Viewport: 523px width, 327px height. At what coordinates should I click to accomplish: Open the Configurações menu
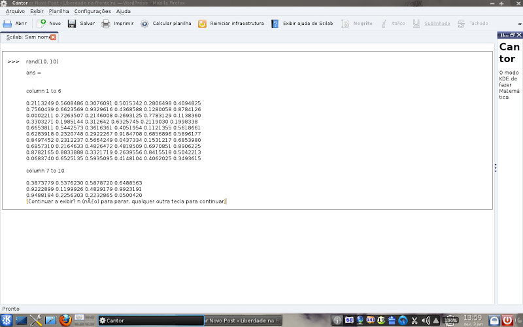click(x=92, y=11)
